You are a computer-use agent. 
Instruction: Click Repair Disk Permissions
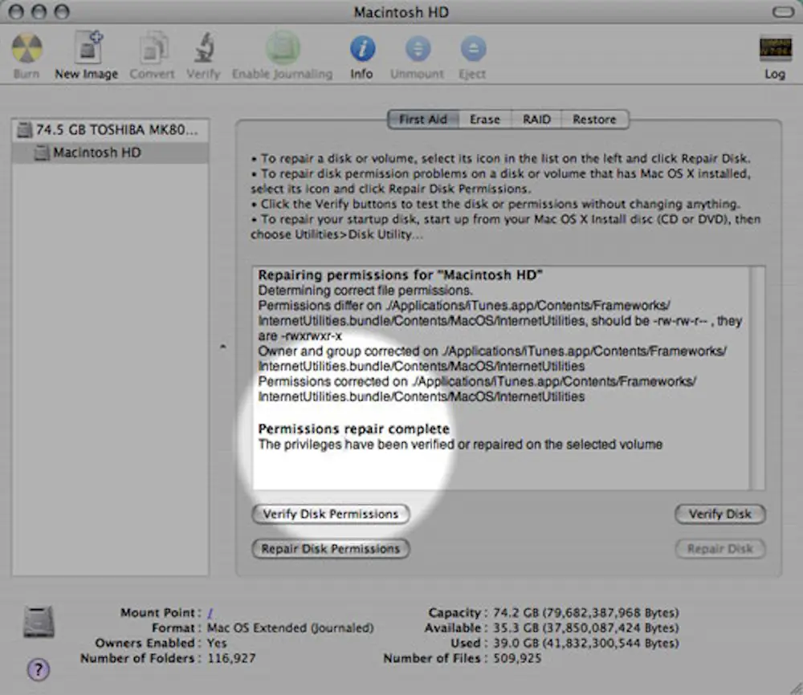[x=330, y=549]
